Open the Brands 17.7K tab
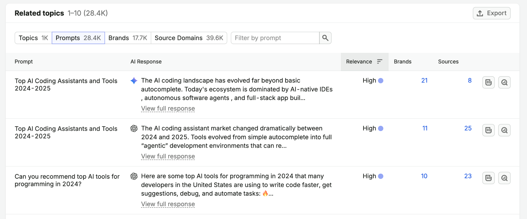Viewport: 527px width, 219px height. pos(128,38)
